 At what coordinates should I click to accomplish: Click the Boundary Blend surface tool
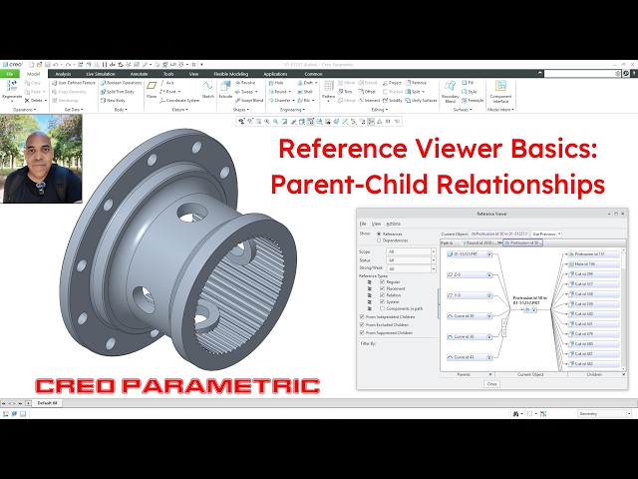click(x=450, y=91)
